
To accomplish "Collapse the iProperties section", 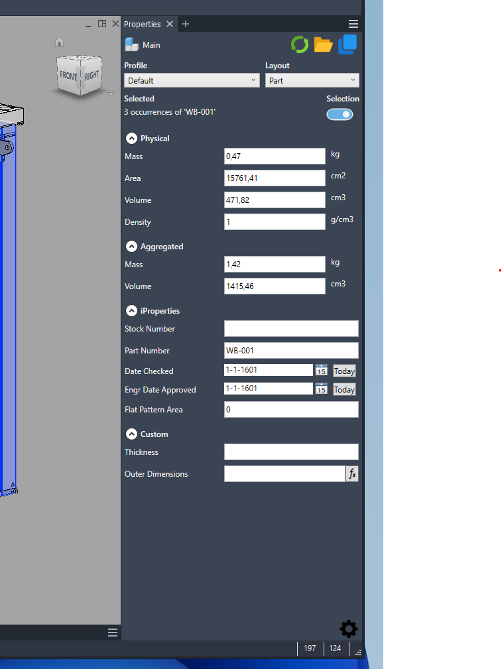I will click(x=131, y=310).
